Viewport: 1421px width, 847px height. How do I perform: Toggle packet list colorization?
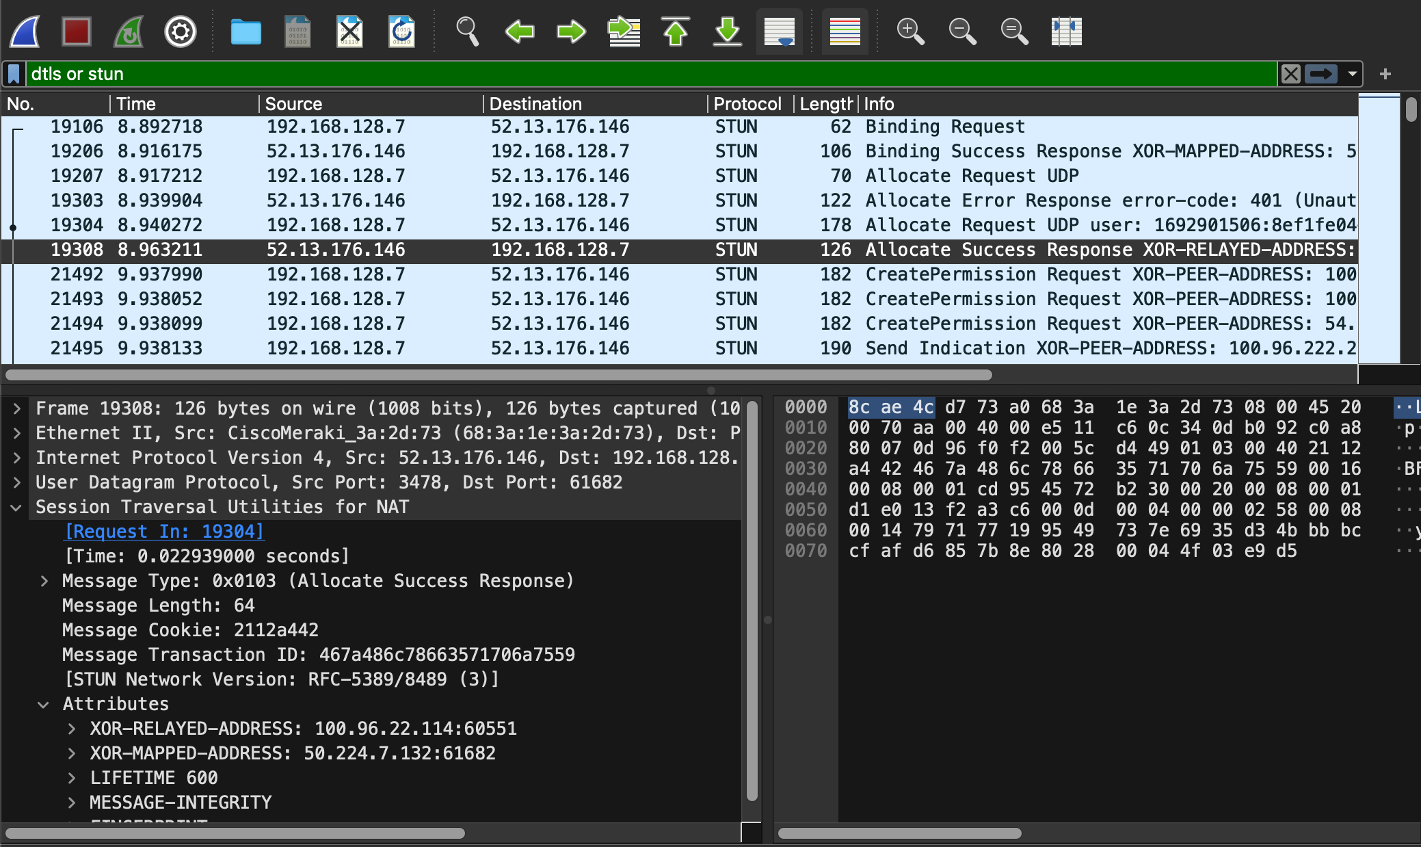pos(845,31)
